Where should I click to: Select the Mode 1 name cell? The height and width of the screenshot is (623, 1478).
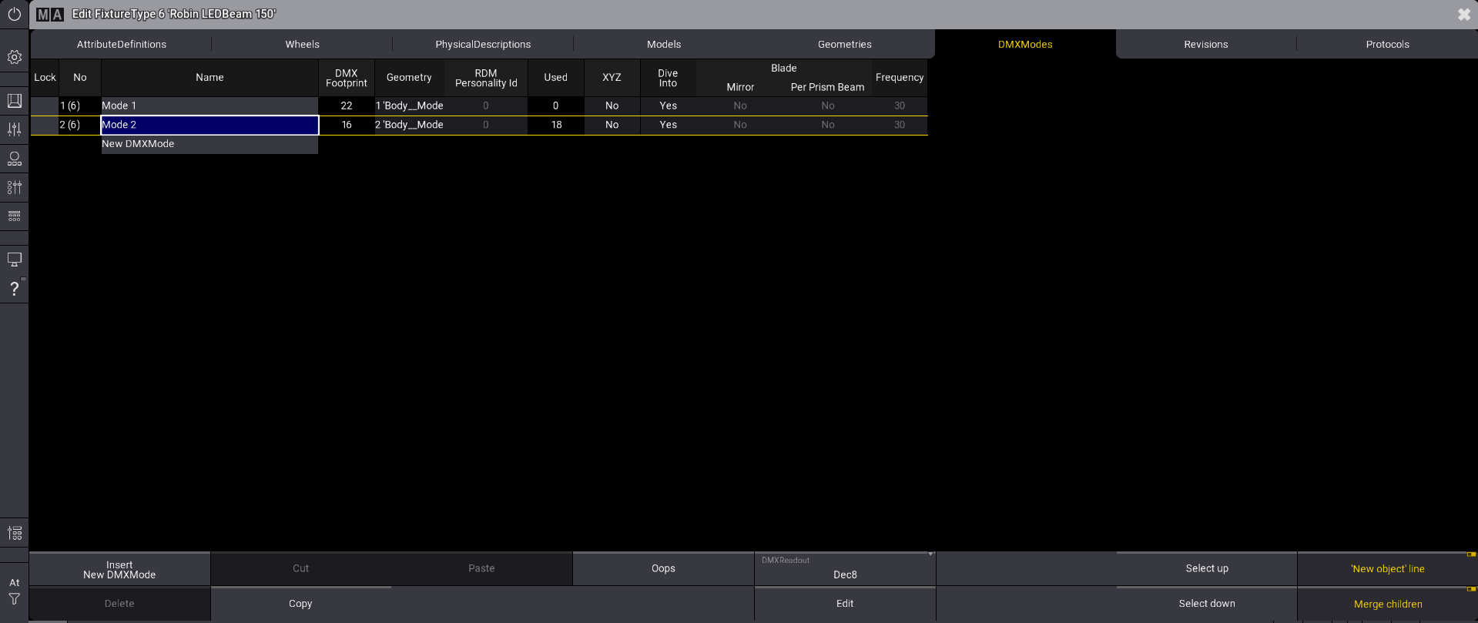(x=209, y=106)
